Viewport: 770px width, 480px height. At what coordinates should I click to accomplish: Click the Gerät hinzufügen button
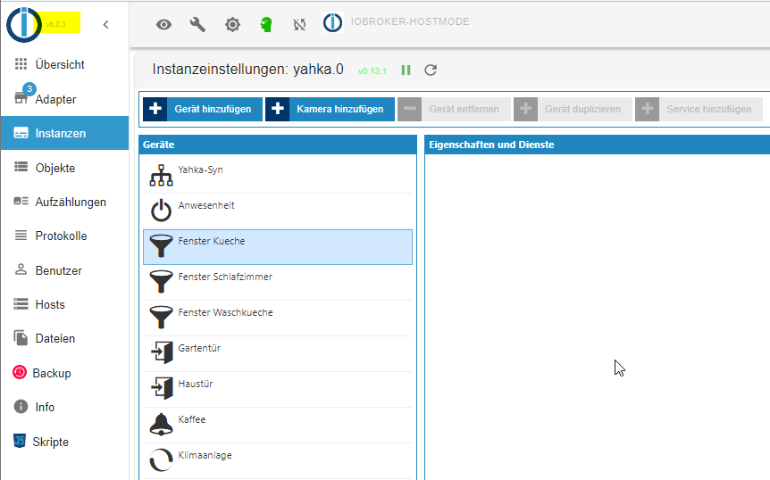coord(203,109)
